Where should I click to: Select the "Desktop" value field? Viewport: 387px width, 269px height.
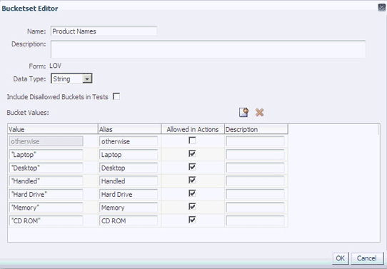[46, 168]
